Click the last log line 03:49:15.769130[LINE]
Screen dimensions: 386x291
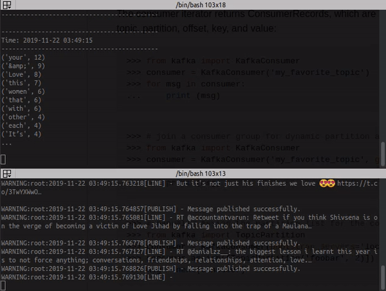(87, 277)
